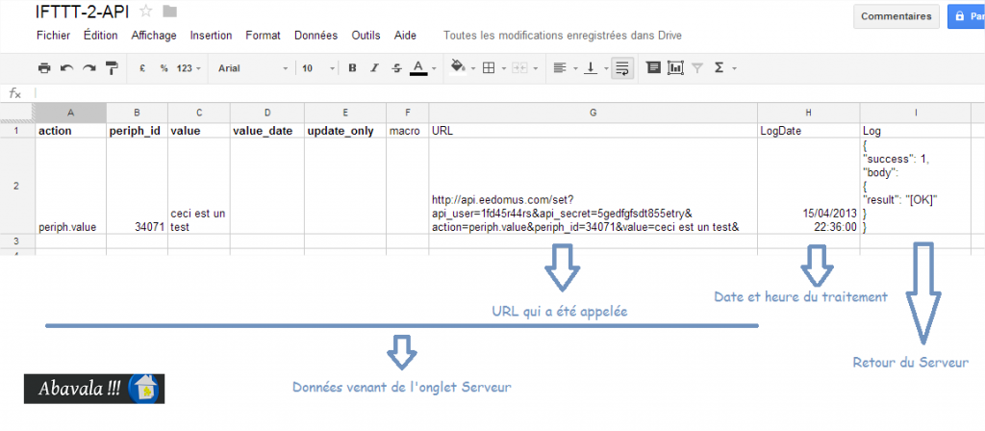The image size is (985, 431).
Task: Toggle italic formatting
Action: [375, 68]
